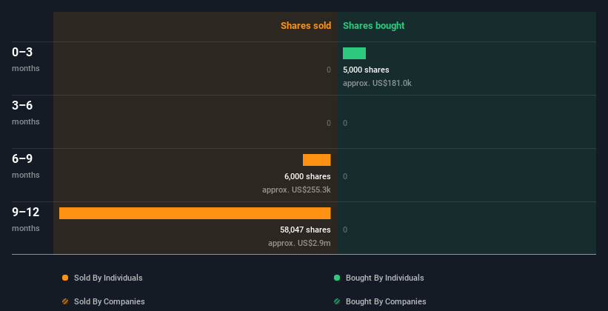Click the orange Sold By Individuals legend dot
The height and width of the screenshot is (311, 608).
click(x=65, y=278)
